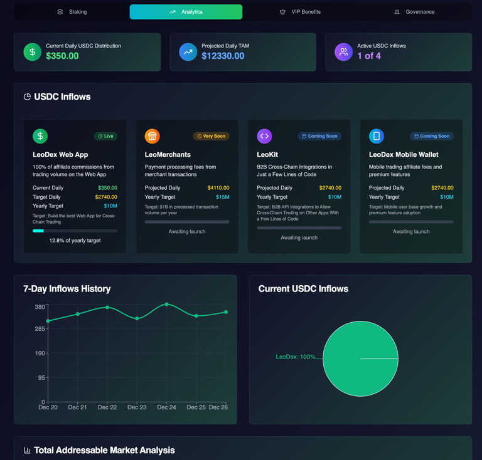Click the Dec 23 data point on inflows chart
This screenshot has height=460, width=482.
[x=137, y=318]
